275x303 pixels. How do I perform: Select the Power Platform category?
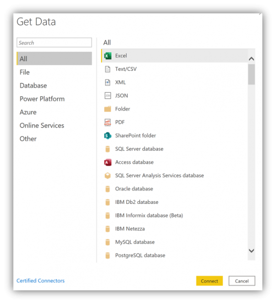tap(42, 99)
